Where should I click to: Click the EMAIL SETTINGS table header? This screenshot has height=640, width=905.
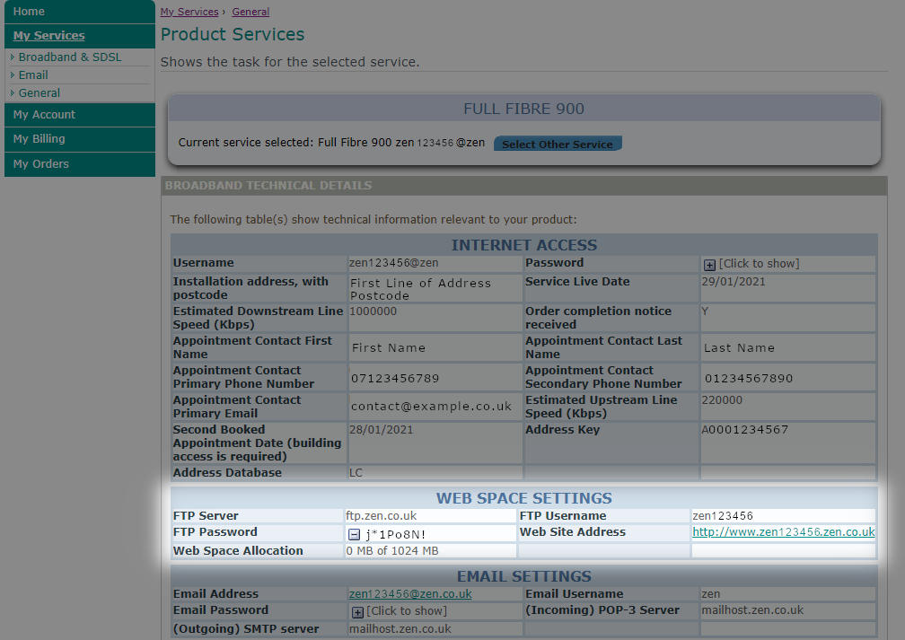pyautogui.click(x=523, y=576)
